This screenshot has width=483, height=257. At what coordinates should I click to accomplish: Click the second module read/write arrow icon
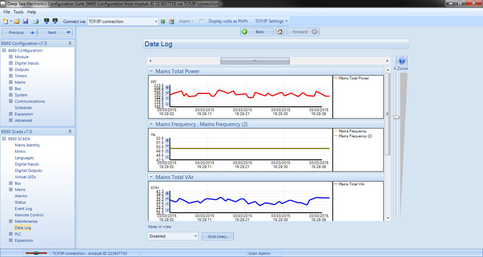point(55,21)
